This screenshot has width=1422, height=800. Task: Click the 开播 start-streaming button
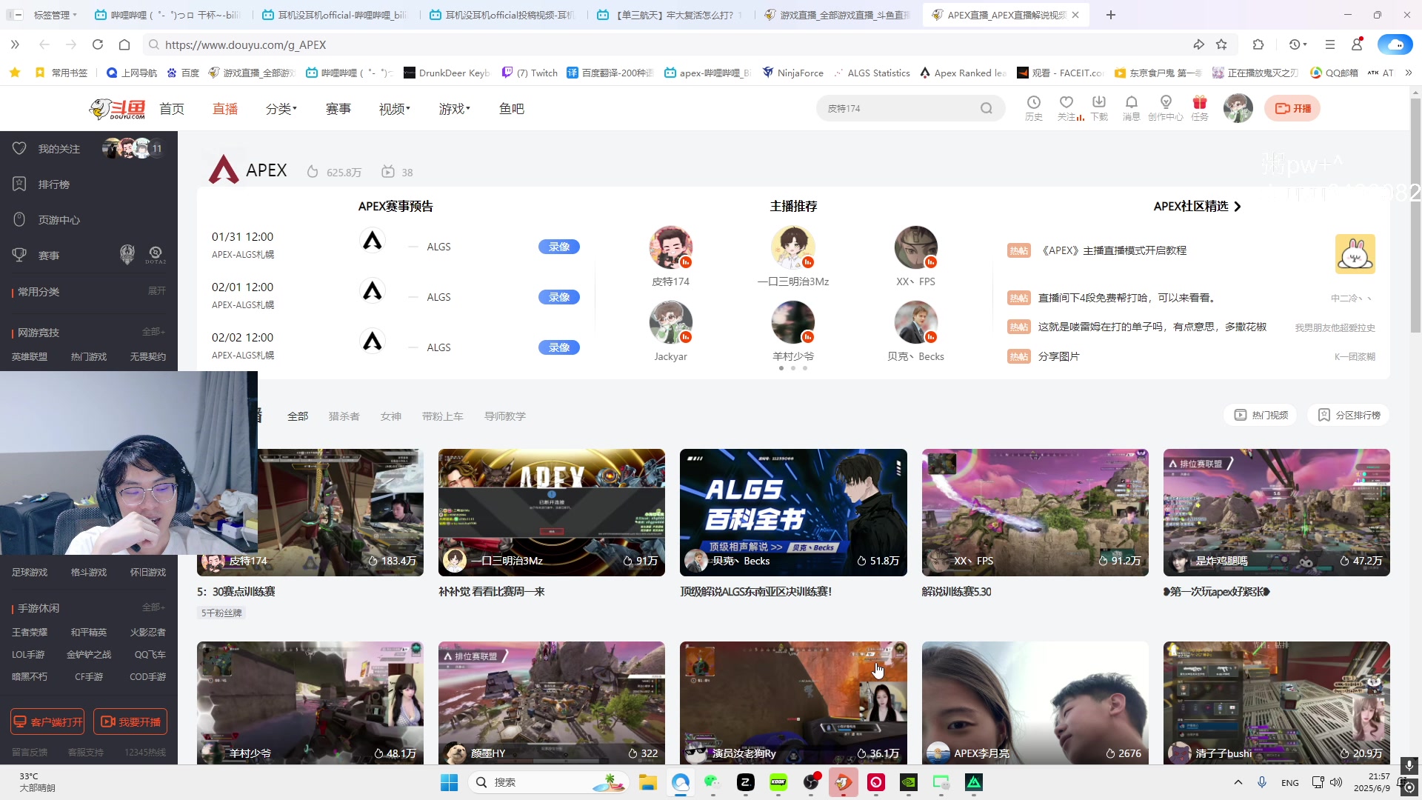1292,108
